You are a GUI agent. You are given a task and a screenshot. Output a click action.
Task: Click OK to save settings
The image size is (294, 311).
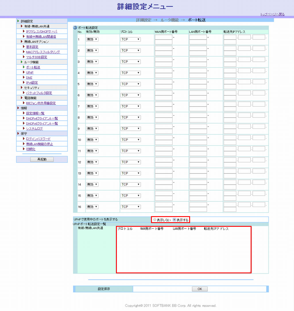coord(200,289)
